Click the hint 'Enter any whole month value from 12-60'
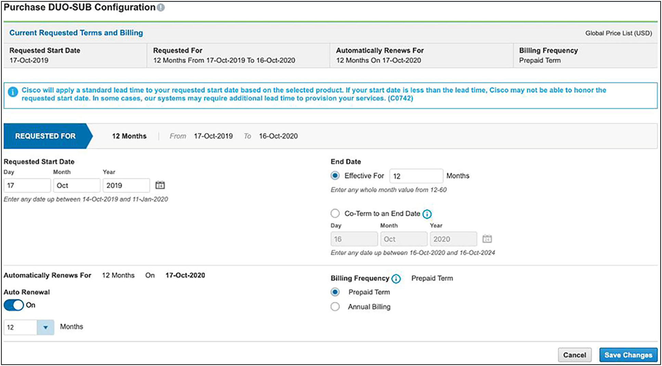The width and height of the screenshot is (662, 366). 389,190
